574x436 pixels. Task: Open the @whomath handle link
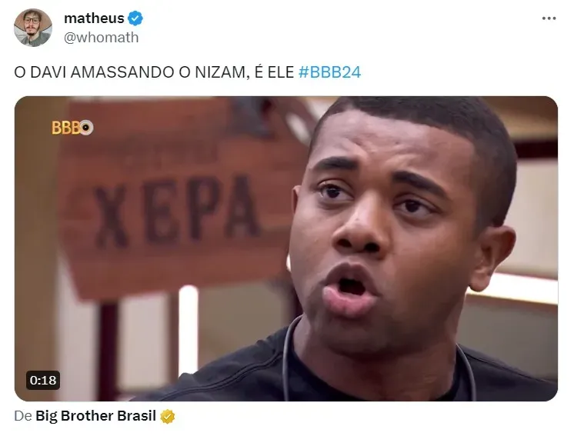tap(102, 38)
